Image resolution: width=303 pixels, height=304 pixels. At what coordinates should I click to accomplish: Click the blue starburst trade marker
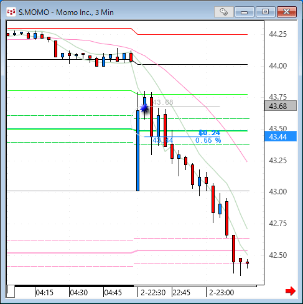click(x=144, y=108)
